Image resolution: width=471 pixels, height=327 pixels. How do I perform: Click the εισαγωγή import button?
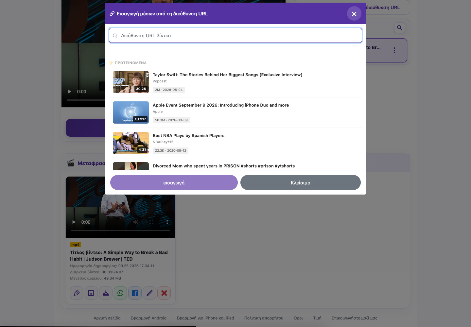point(174,182)
